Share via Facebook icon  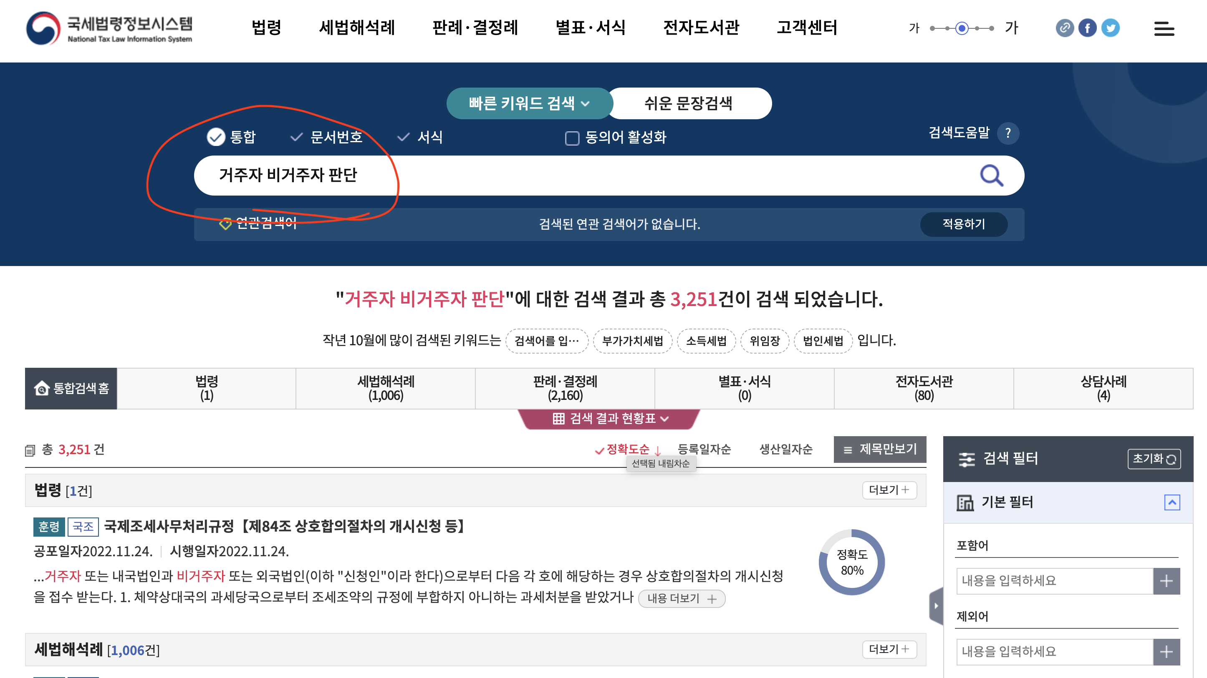click(x=1087, y=28)
